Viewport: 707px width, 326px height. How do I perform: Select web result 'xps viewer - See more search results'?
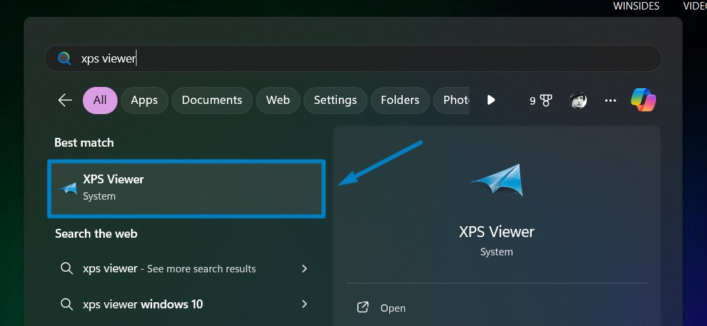186,269
